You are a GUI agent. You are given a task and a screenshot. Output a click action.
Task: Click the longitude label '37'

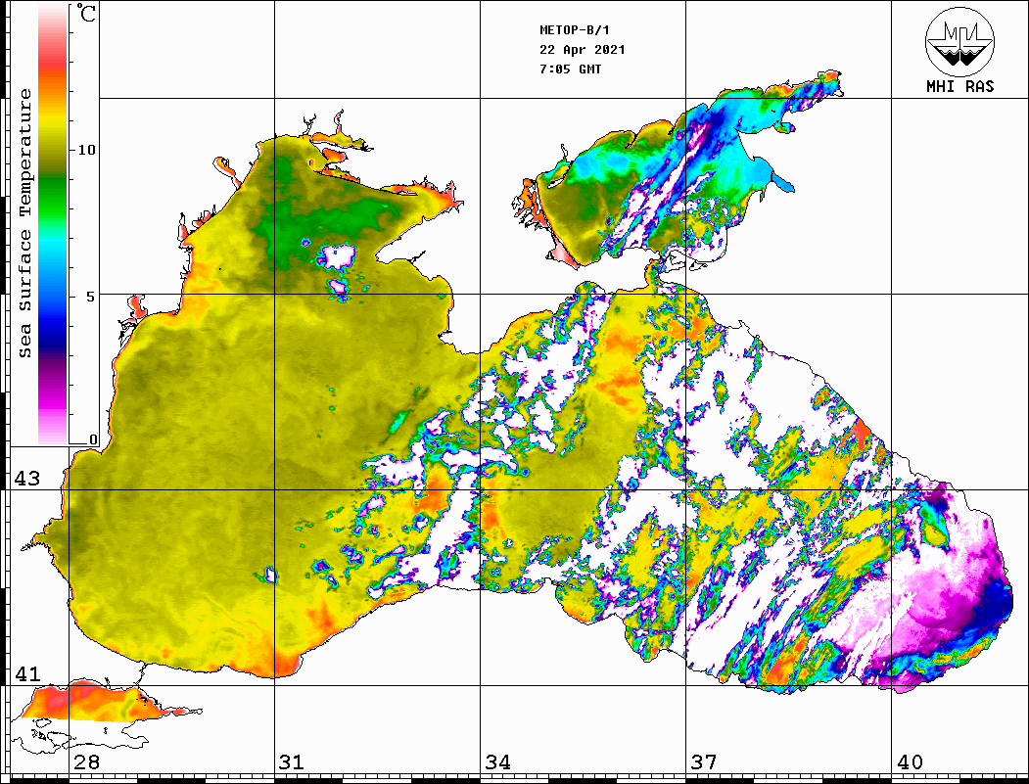click(704, 762)
